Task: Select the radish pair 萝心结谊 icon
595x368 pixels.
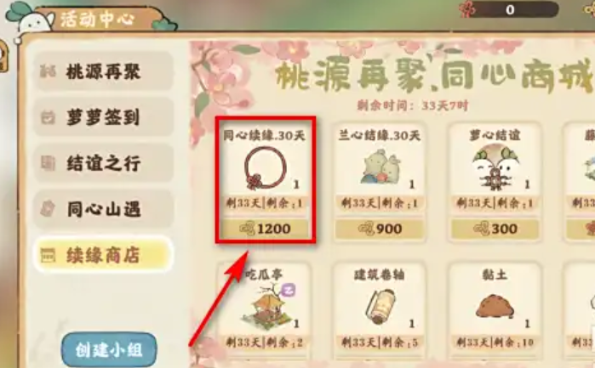Action: click(x=495, y=167)
